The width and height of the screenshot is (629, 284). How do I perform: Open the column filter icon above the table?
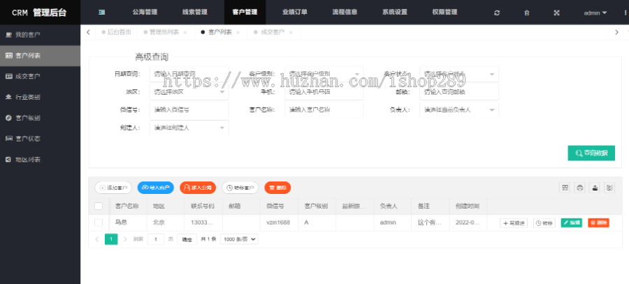tap(565, 187)
